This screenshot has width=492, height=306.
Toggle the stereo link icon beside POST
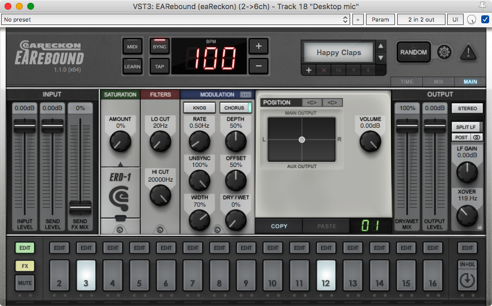(477, 137)
